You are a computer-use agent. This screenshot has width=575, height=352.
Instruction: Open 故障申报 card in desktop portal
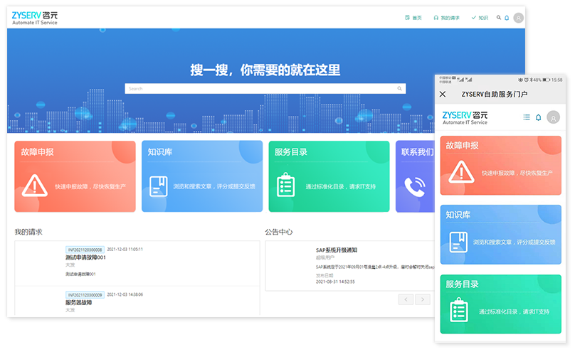pos(75,176)
